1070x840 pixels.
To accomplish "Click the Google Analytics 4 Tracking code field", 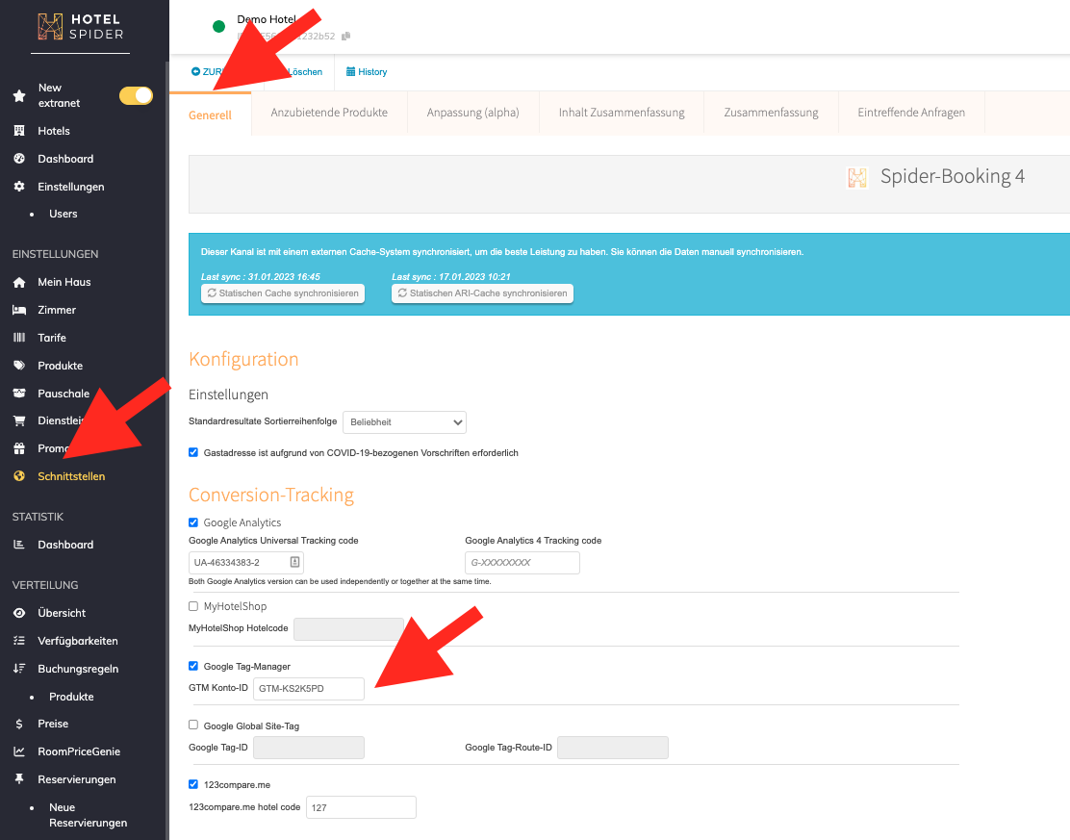I will click(522, 562).
